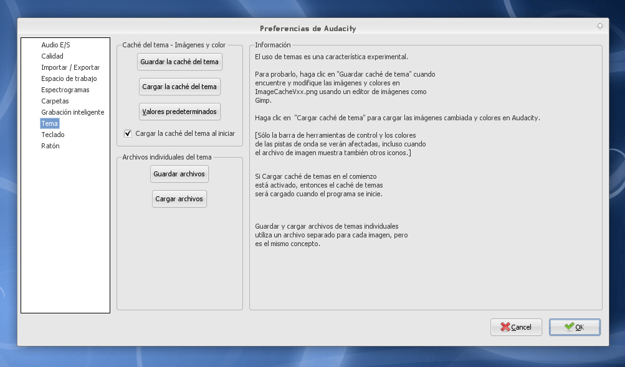The image size is (625, 367).
Task: Click the 'ImageCacheVxx.png' line in information
Action: [x=341, y=92]
